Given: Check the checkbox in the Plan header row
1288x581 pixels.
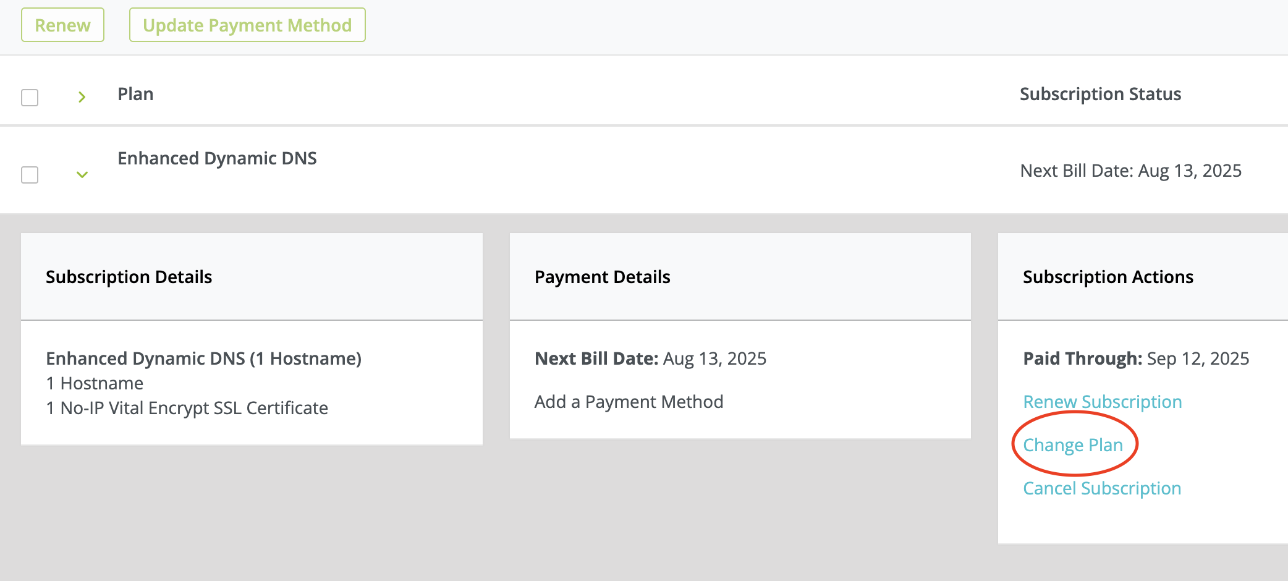Looking at the screenshot, I should (29, 96).
